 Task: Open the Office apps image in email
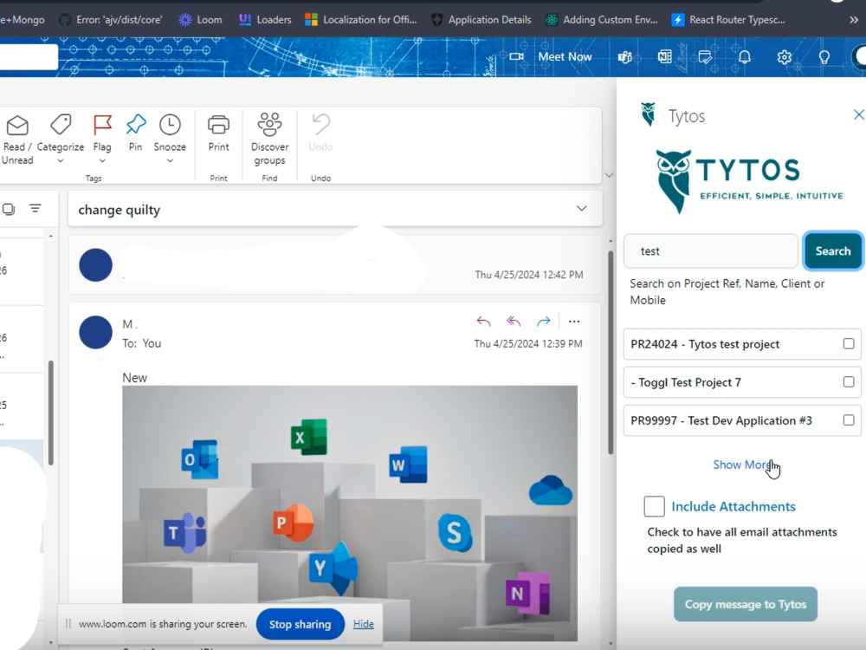point(350,513)
